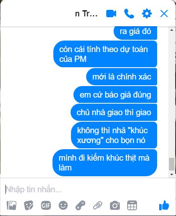Screen dimensions: 176x216
Task: Open chat settings gear
Action: 147,14
